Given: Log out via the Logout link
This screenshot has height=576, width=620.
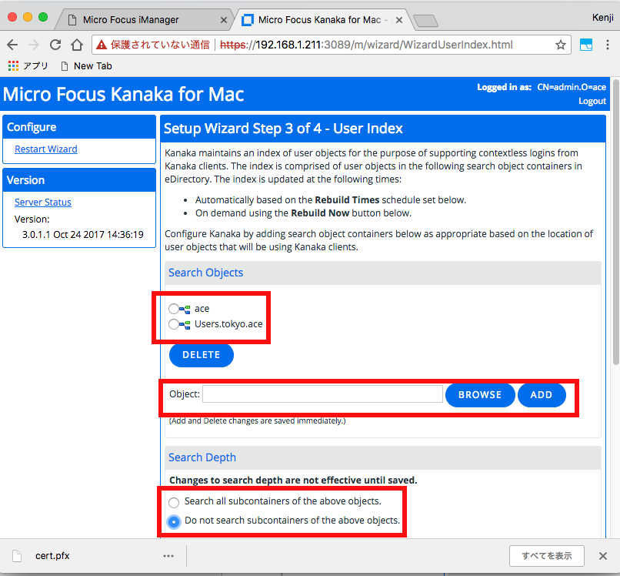Looking at the screenshot, I should (x=592, y=101).
